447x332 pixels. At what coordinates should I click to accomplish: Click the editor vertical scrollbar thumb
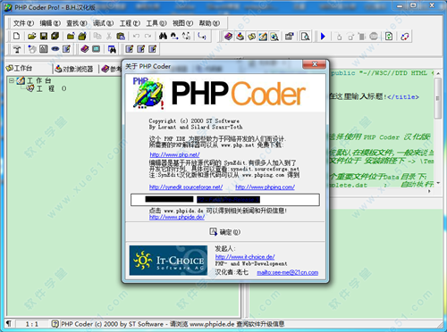pos(438,98)
